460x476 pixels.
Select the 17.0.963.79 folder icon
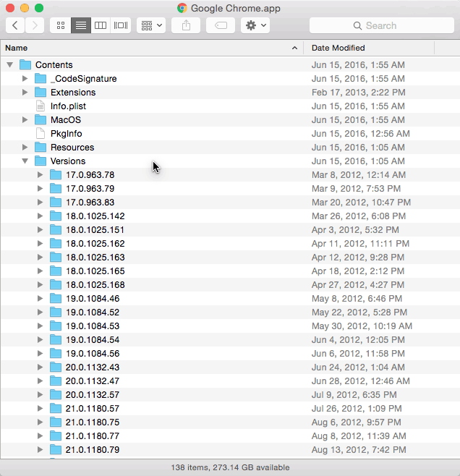click(56, 188)
